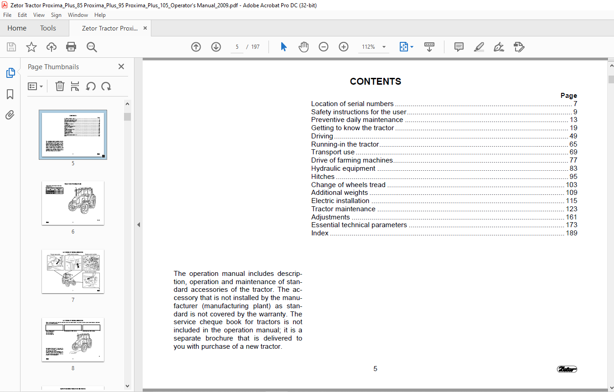
Task: Collapse the navigation pane arrow
Action: [x=139, y=224]
